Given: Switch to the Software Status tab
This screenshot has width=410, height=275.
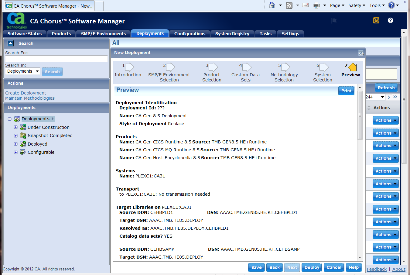Looking at the screenshot, I should 25,34.
